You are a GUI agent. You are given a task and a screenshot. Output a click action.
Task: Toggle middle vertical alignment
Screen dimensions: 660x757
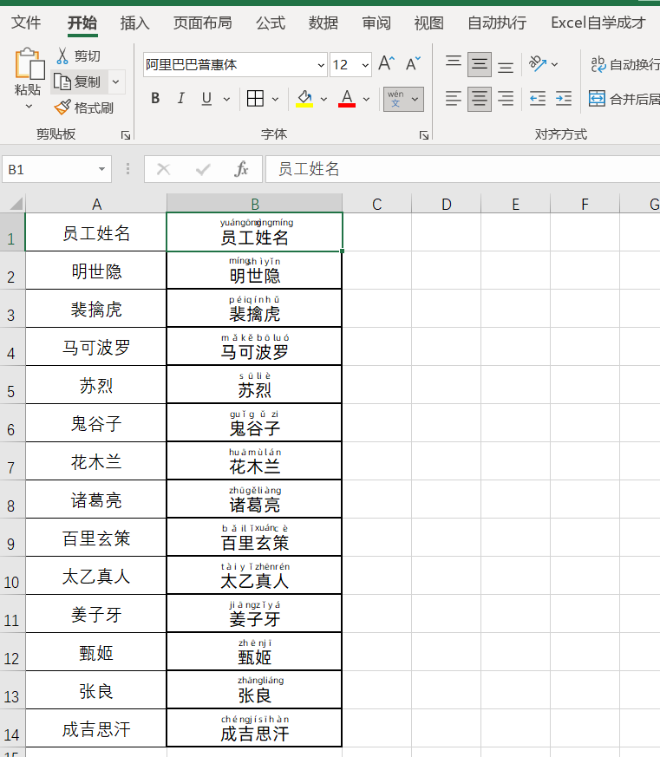click(480, 64)
